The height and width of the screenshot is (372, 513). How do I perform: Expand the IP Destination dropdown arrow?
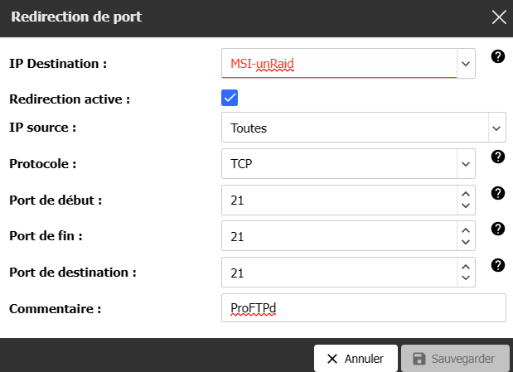pos(466,64)
